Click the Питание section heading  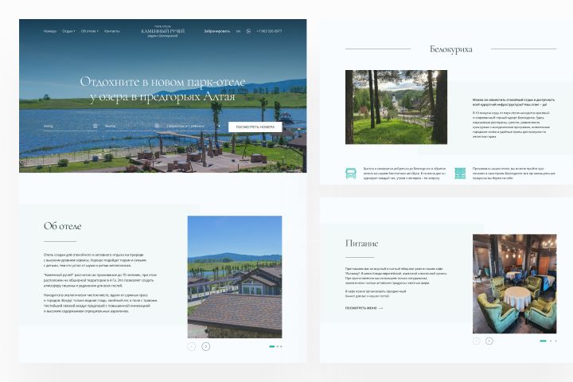pyautogui.click(x=361, y=244)
